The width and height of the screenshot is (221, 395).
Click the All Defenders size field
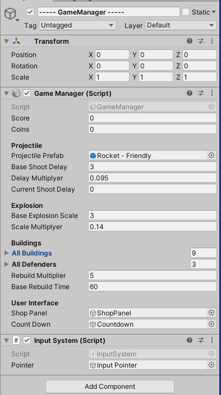tap(204, 264)
